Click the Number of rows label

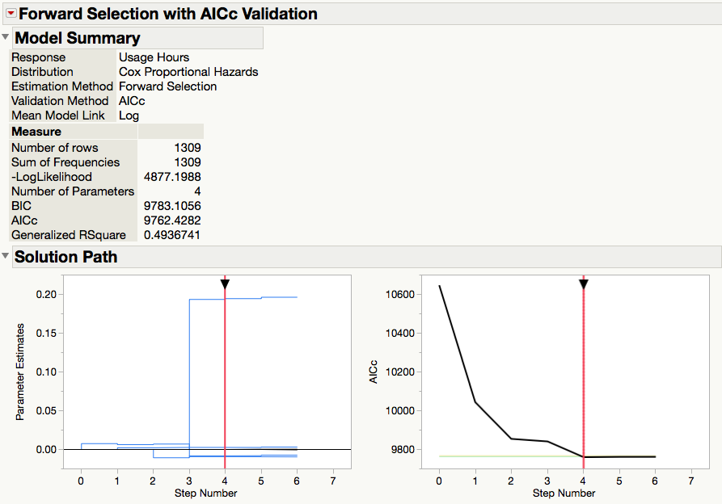[55, 148]
